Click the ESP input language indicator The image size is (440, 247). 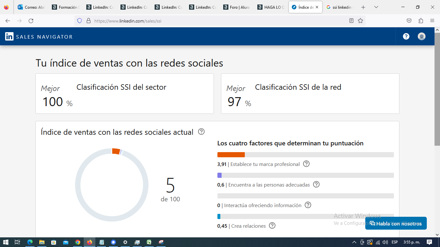[394, 242]
